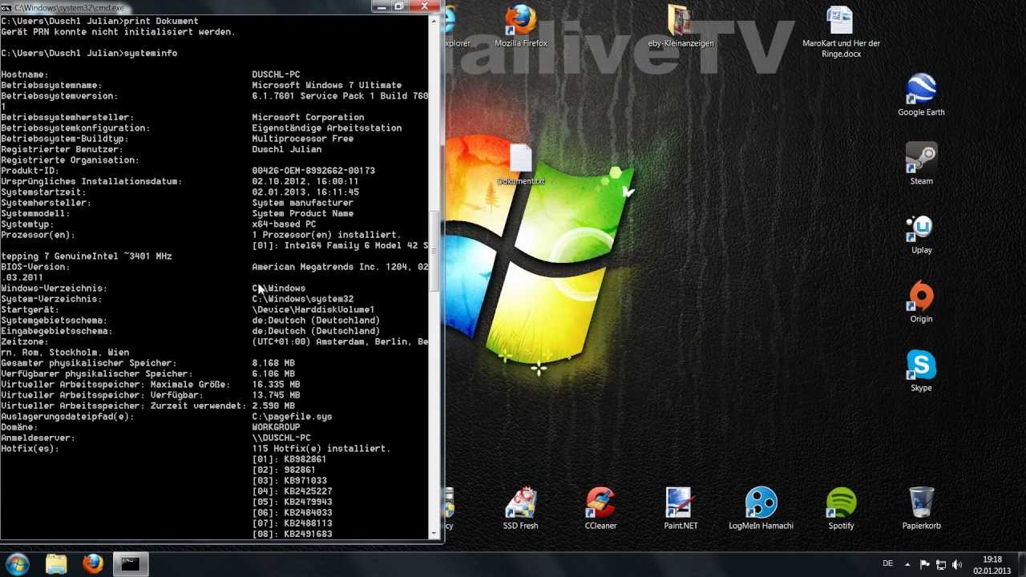Click the 'Multiprocessor Free' build type value

tap(303, 139)
